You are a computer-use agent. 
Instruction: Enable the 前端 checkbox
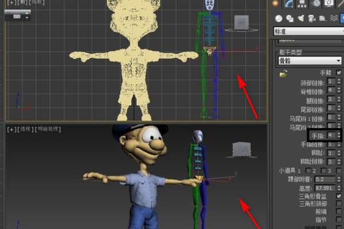click(x=339, y=211)
